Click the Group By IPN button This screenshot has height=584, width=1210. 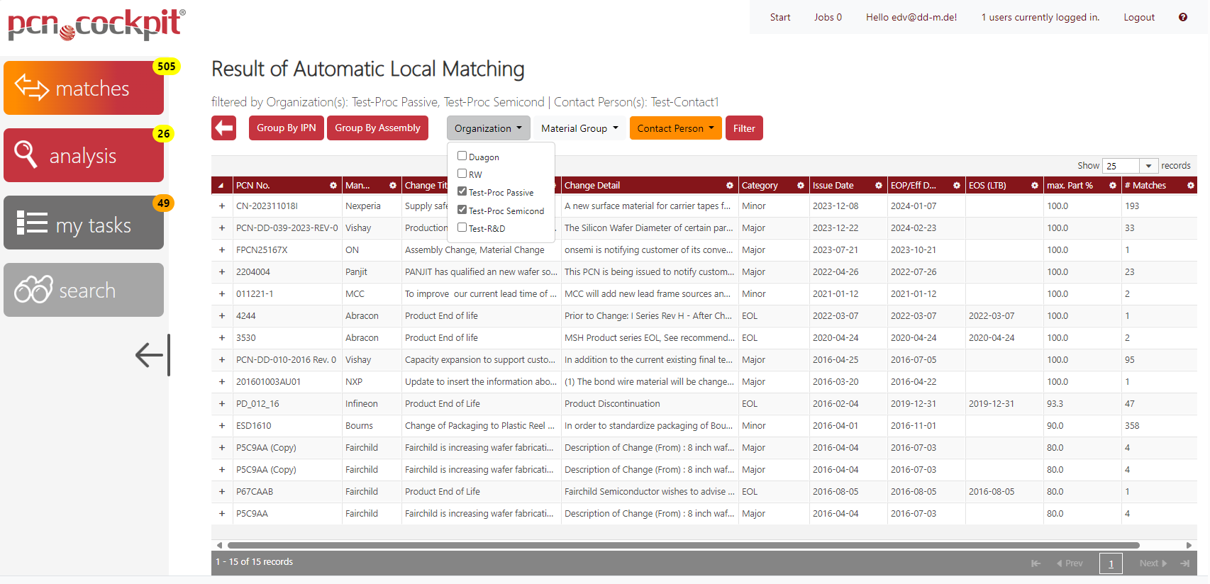(x=287, y=128)
